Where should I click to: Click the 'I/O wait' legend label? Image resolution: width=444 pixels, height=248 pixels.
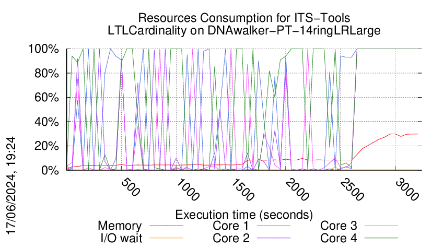(x=121, y=238)
